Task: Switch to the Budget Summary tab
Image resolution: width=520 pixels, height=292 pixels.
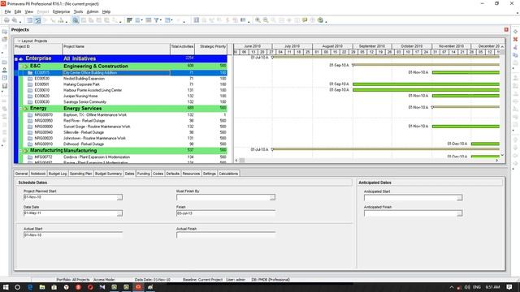Action: tap(108, 174)
